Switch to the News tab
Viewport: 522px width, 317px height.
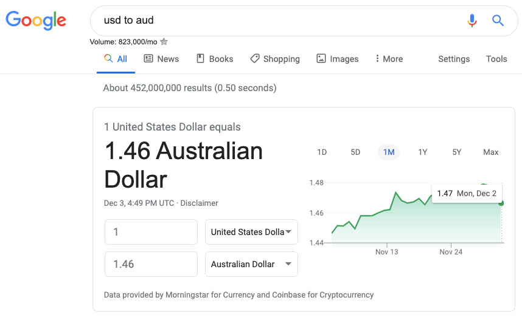coord(161,59)
